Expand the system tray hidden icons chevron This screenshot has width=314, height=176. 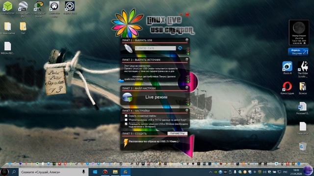[210, 172]
